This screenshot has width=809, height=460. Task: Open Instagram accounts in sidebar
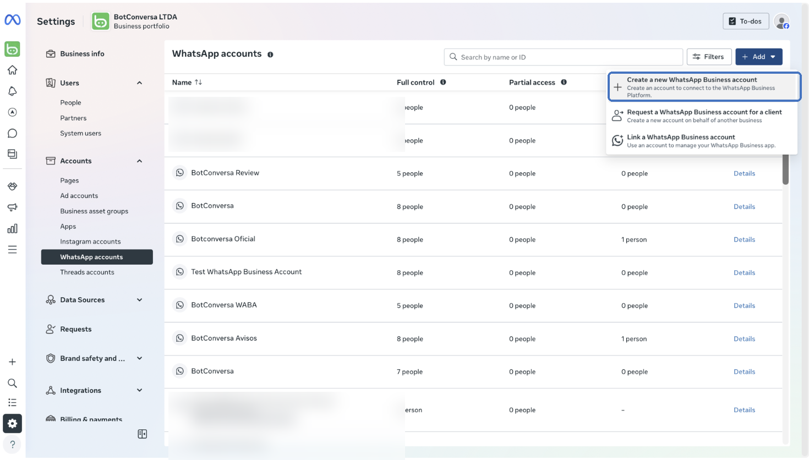coord(90,242)
